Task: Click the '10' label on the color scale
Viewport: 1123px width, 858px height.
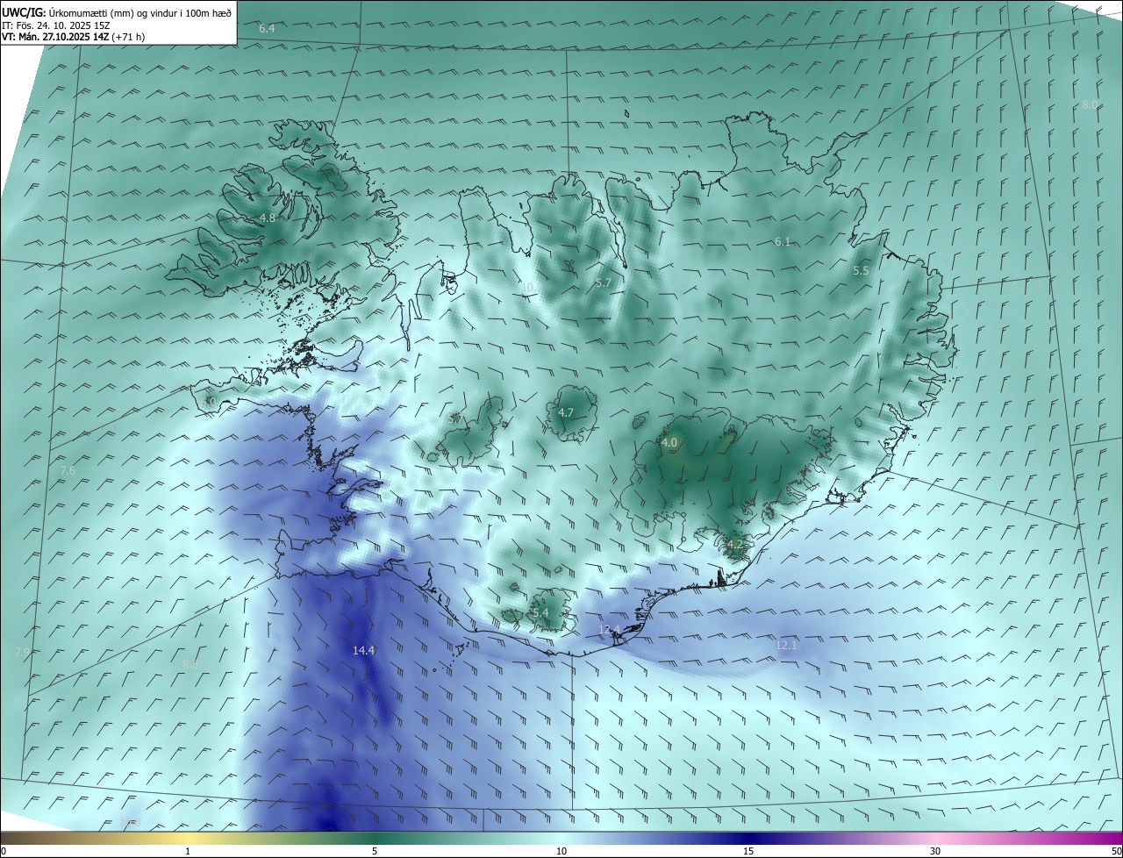Action: tap(561, 851)
